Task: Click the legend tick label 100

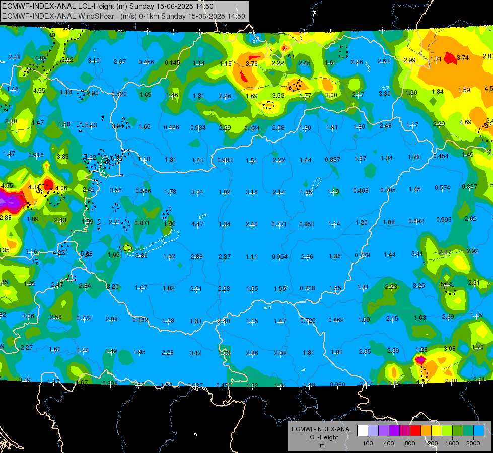Action: [x=368, y=443]
